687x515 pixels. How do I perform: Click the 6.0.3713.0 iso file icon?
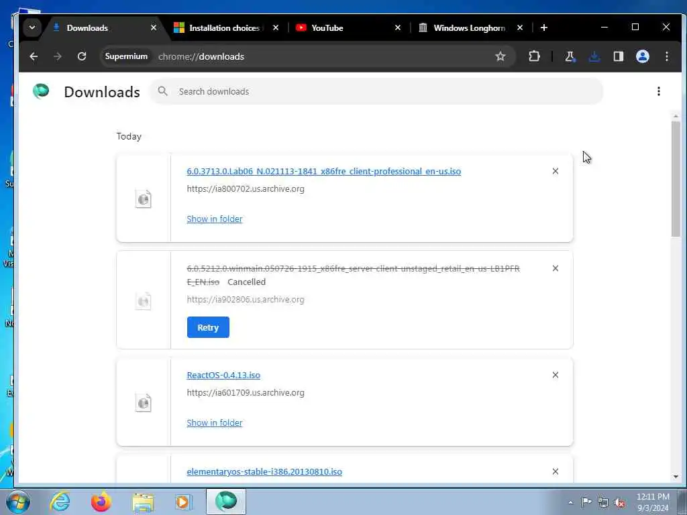pos(144,198)
